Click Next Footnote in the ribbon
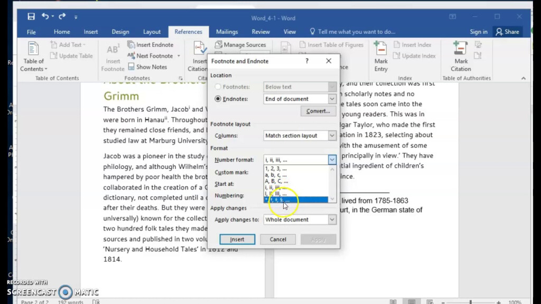The width and height of the screenshot is (541, 304). click(x=151, y=55)
